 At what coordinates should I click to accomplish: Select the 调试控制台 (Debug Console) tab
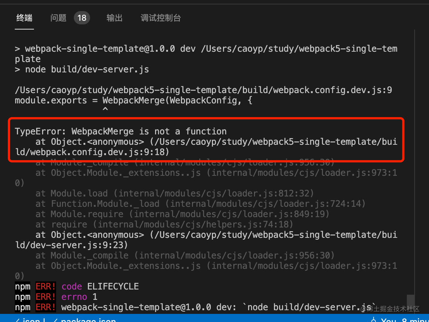click(x=160, y=18)
